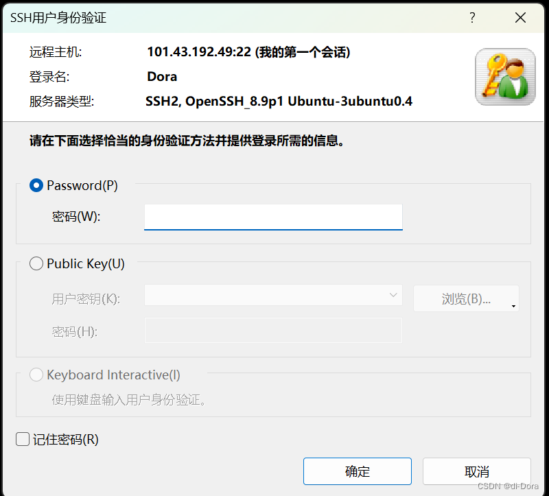Click the help question mark in title bar
This screenshot has height=496, width=549.
pos(472,18)
